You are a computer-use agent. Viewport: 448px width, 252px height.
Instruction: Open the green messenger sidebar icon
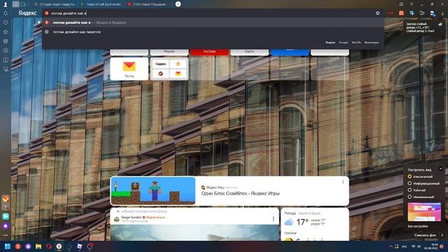[6, 216]
